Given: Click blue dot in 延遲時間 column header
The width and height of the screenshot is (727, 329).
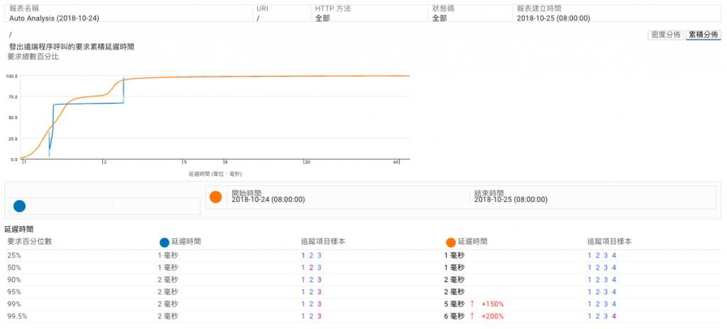Looking at the screenshot, I should tap(164, 242).
